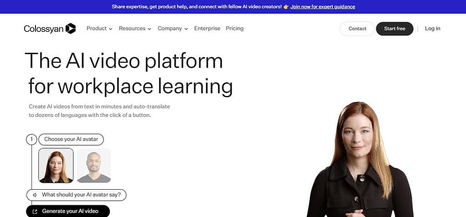Click the pointing hand emoji in banner
The image size is (466, 217).
[286, 6]
